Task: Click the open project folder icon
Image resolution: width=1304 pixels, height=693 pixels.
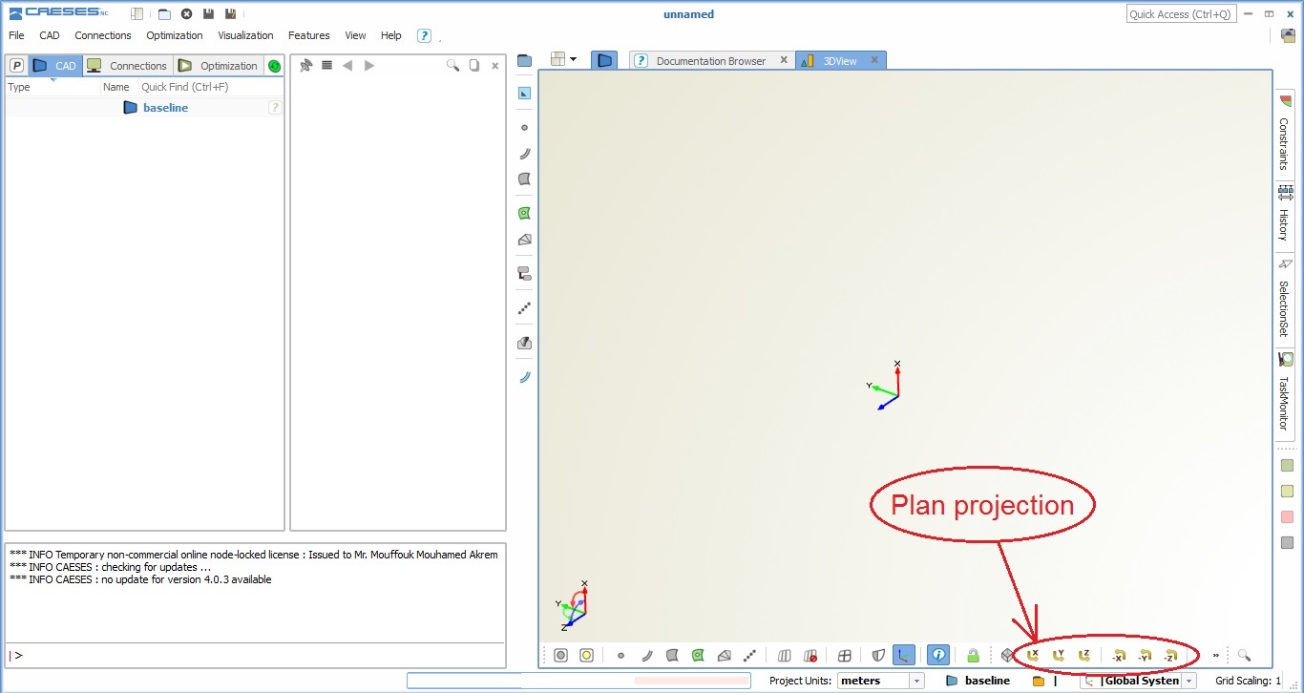Action: pos(164,14)
